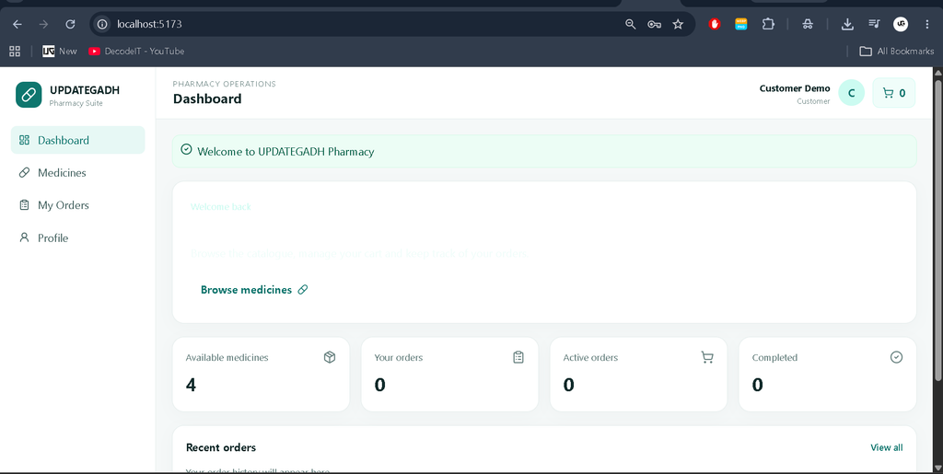Click Browse medicines link

(254, 290)
